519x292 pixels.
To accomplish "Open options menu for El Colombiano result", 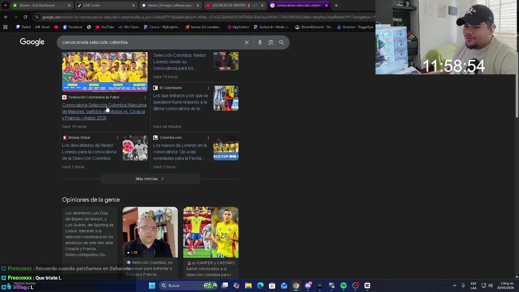I will 208,88.
